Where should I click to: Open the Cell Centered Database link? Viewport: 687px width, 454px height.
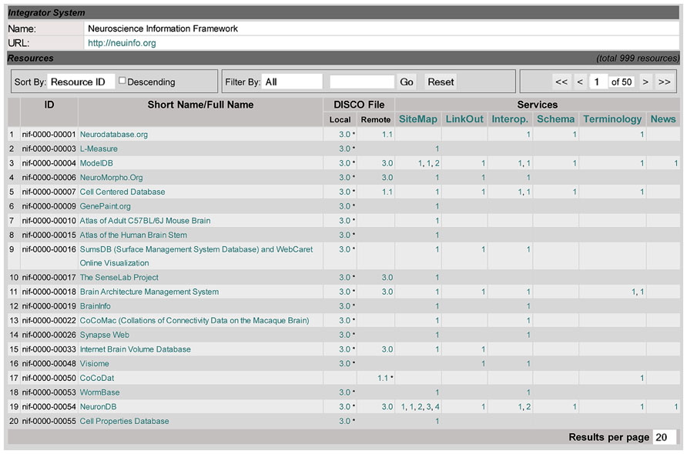122,192
